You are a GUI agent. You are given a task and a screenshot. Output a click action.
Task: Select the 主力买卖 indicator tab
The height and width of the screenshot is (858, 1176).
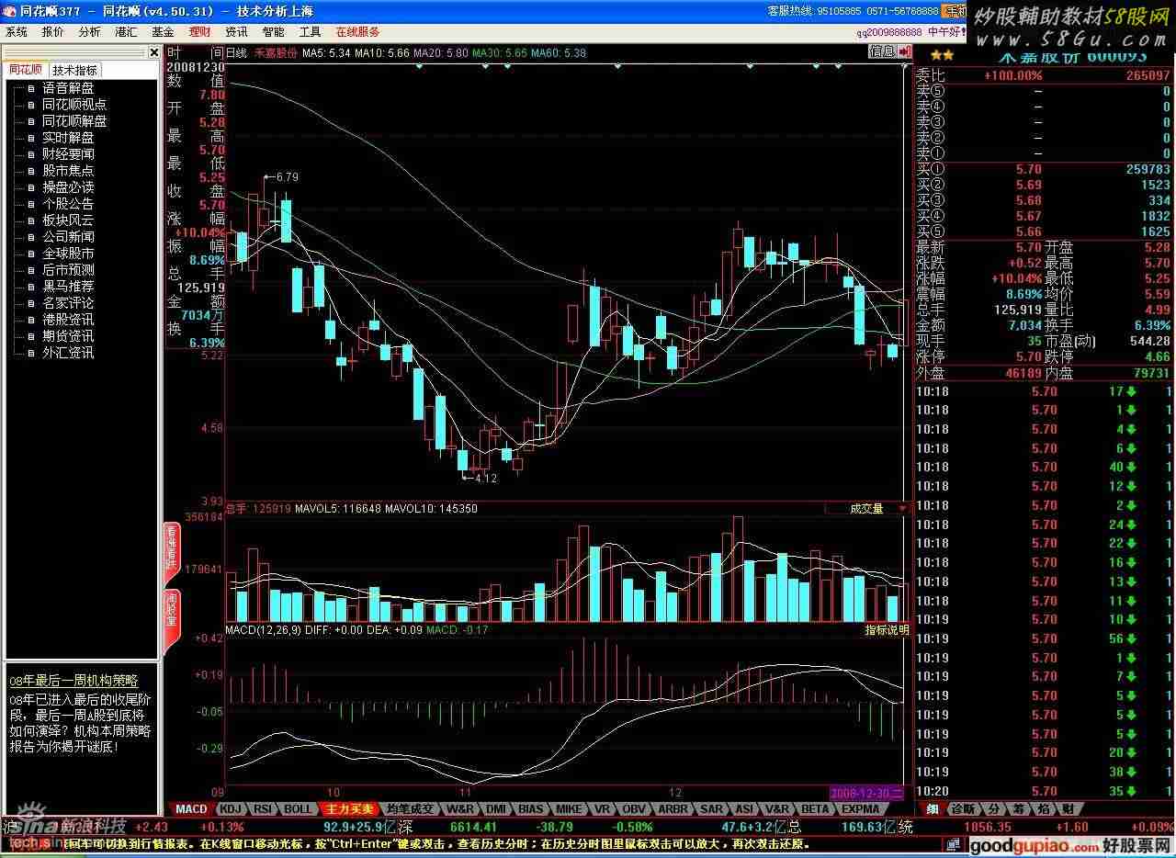coord(348,809)
